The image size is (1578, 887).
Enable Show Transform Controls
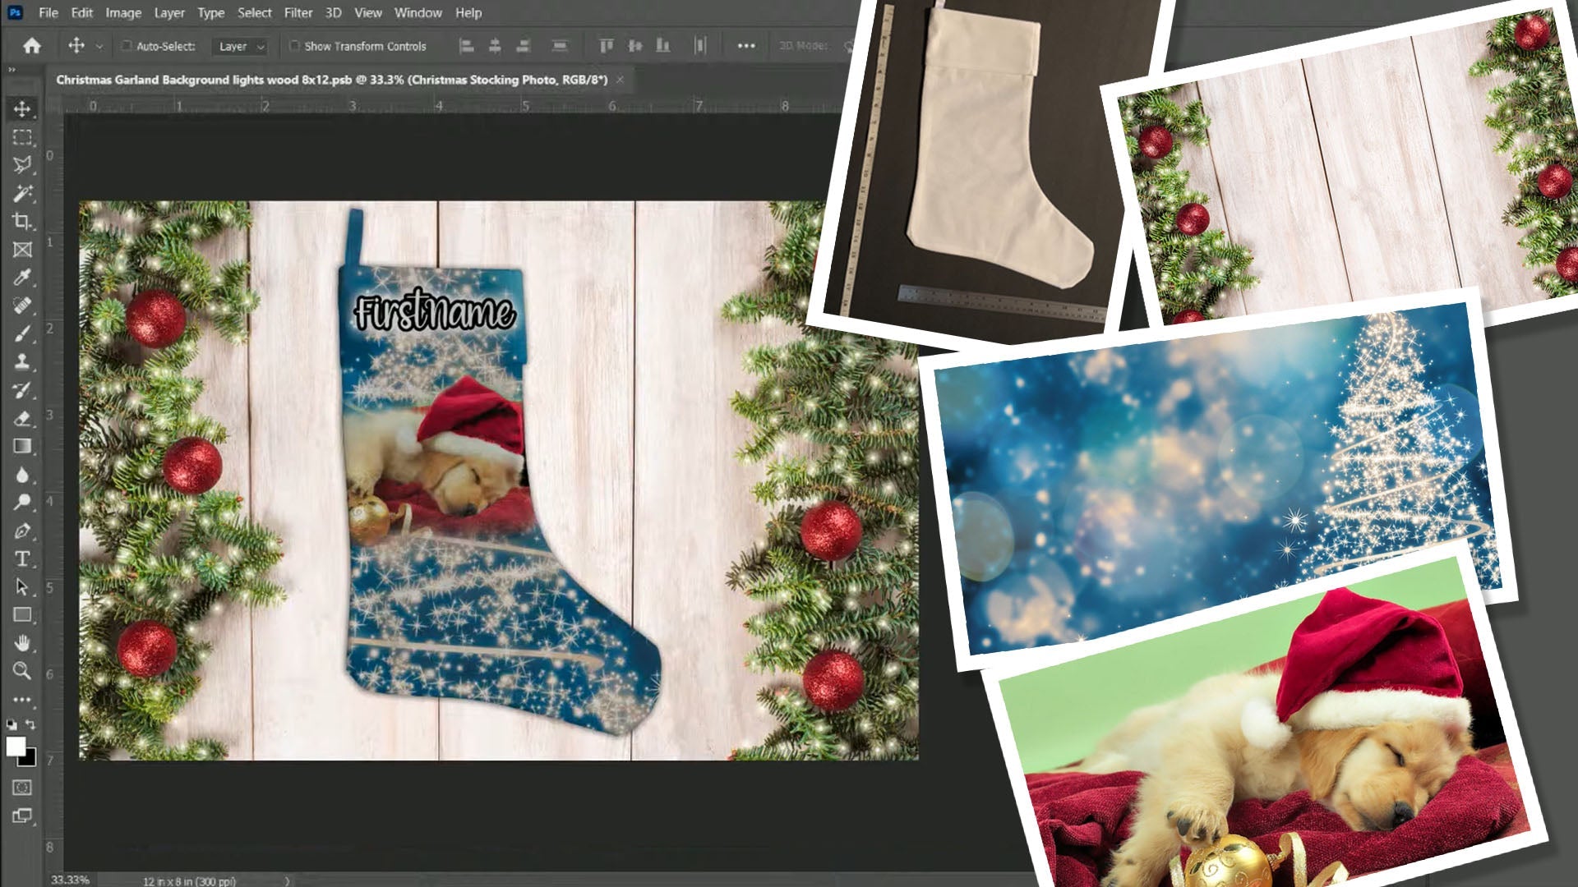(296, 47)
